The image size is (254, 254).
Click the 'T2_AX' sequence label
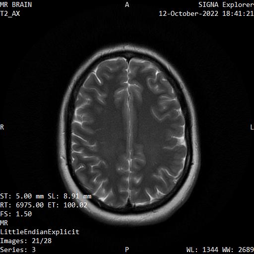10,13
